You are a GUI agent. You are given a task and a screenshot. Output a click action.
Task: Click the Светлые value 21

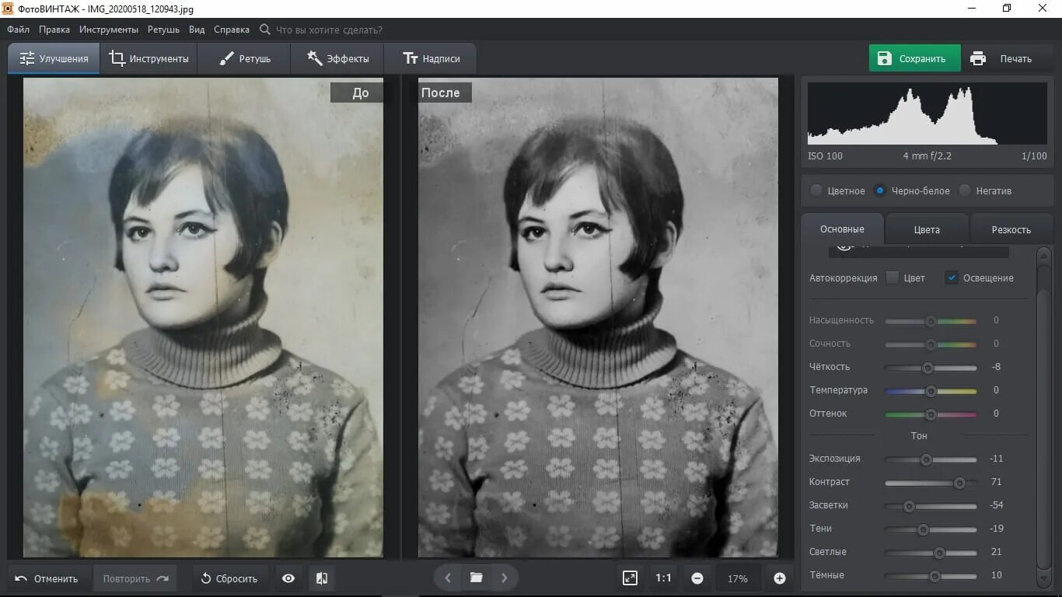click(x=996, y=552)
